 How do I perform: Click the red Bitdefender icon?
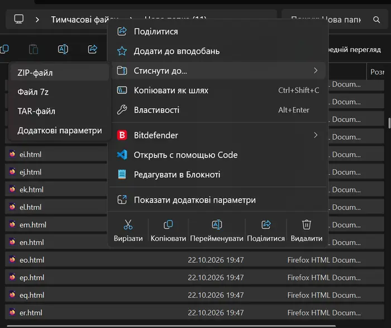point(122,135)
